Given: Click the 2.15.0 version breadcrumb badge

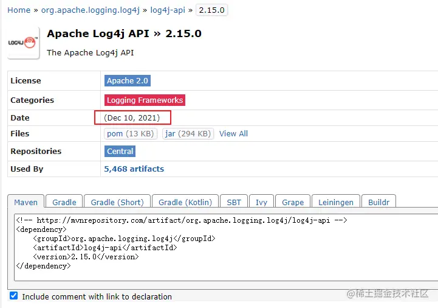Looking at the screenshot, I should click(211, 10).
